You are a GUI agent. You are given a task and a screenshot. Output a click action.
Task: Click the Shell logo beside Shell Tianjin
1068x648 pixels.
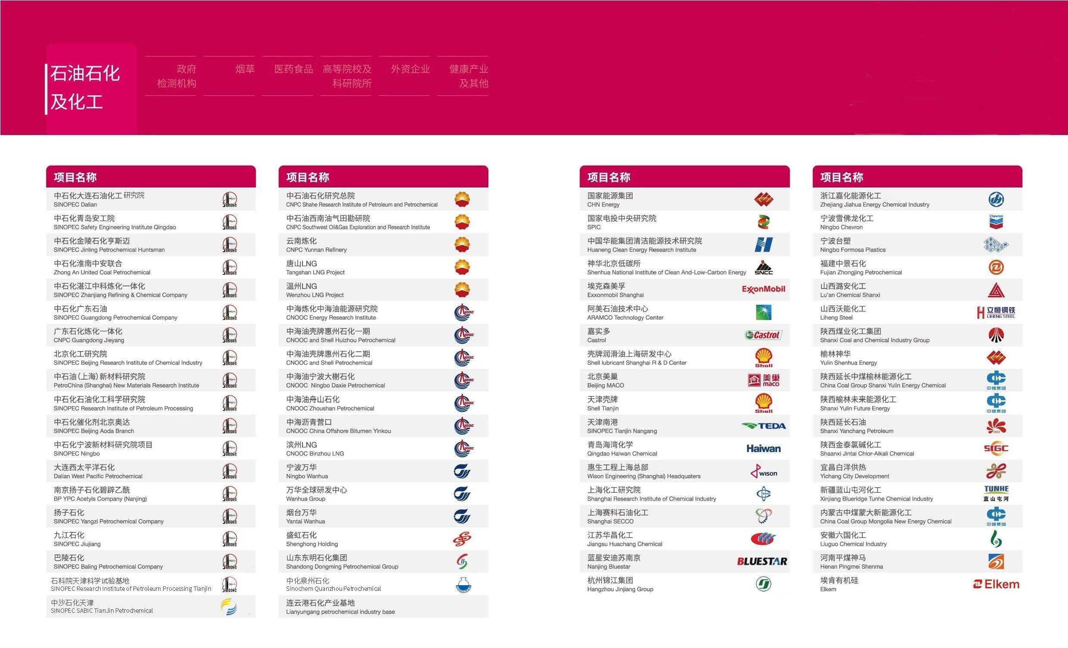(x=763, y=403)
